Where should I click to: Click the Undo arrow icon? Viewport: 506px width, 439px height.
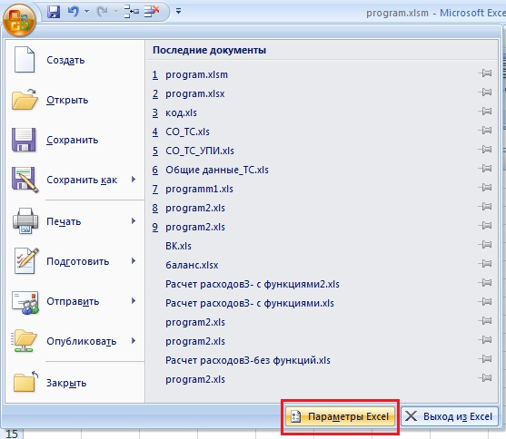(x=74, y=12)
